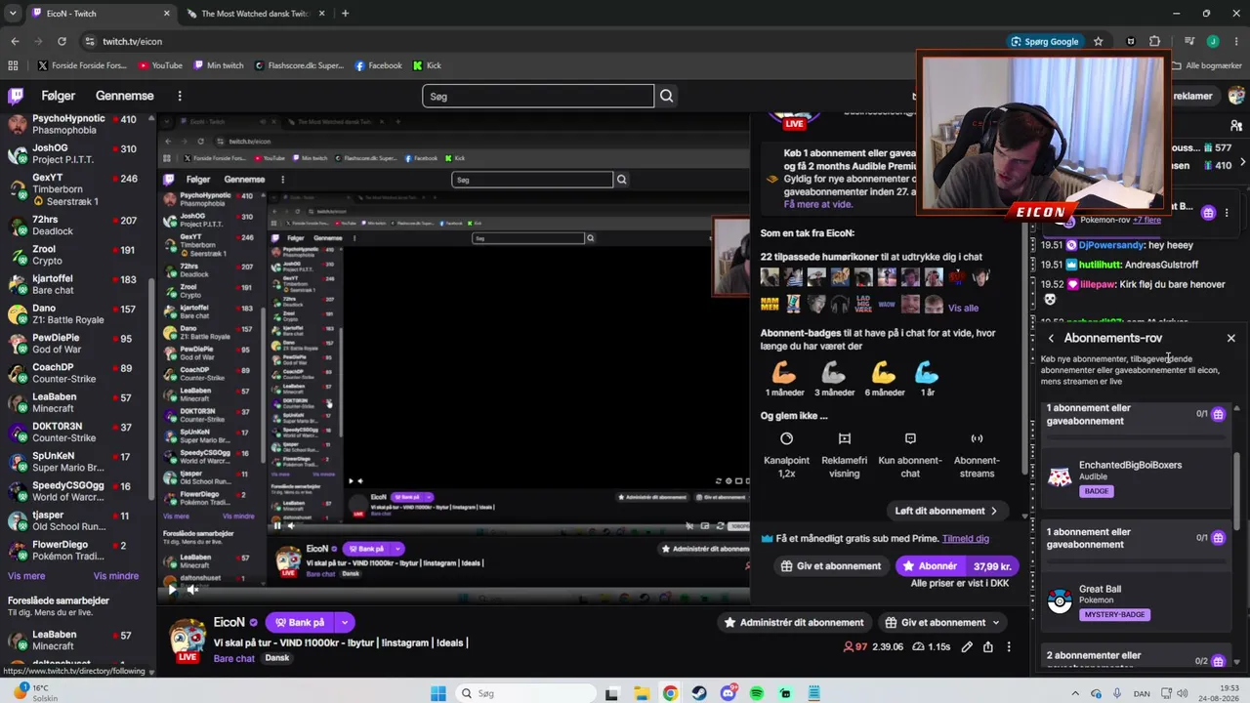The image size is (1250, 703).
Task: Open the Chrome three-dot menu
Action: click(x=1235, y=41)
